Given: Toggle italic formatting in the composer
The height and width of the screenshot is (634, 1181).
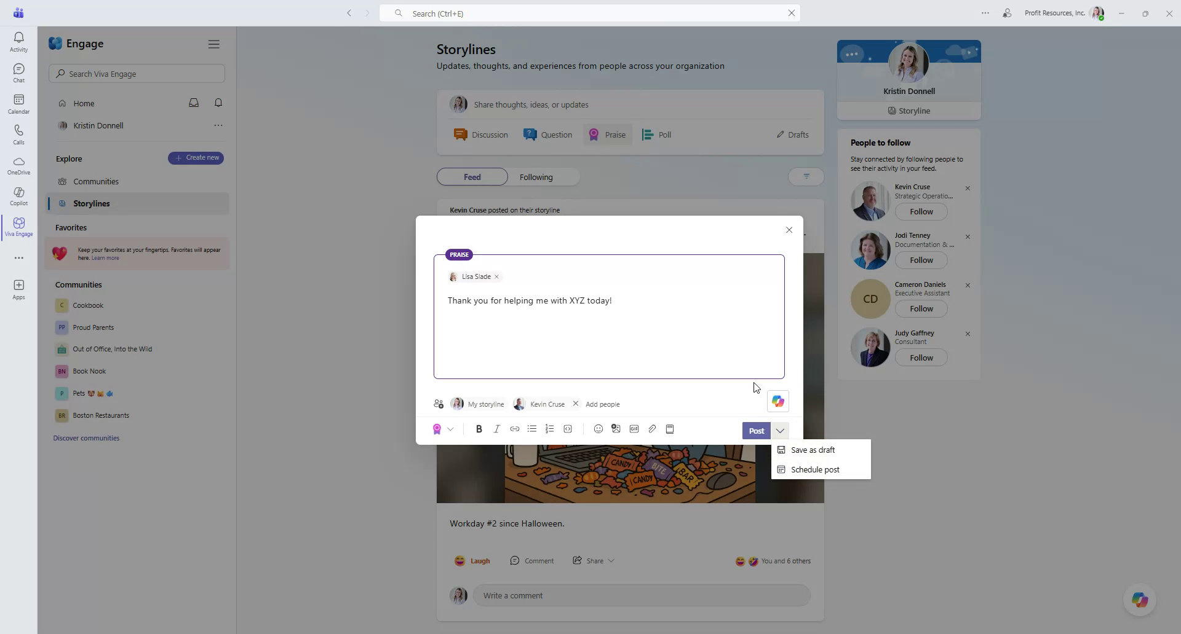Looking at the screenshot, I should [497, 429].
